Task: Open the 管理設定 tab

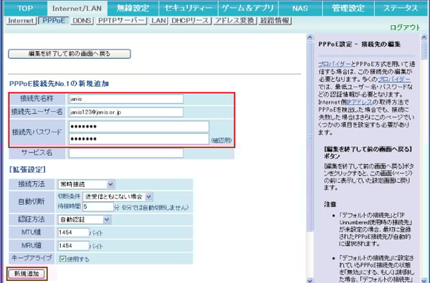Action: [x=348, y=8]
